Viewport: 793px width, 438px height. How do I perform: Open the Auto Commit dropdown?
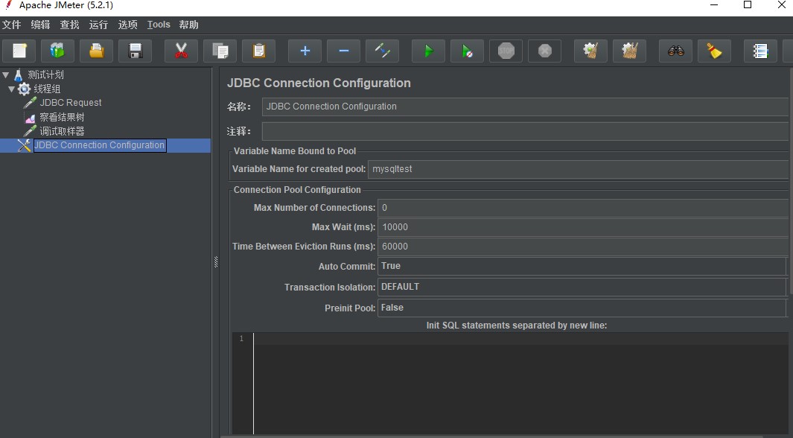click(x=582, y=266)
